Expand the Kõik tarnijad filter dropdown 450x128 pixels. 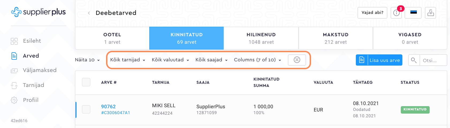pyautogui.click(x=128, y=60)
